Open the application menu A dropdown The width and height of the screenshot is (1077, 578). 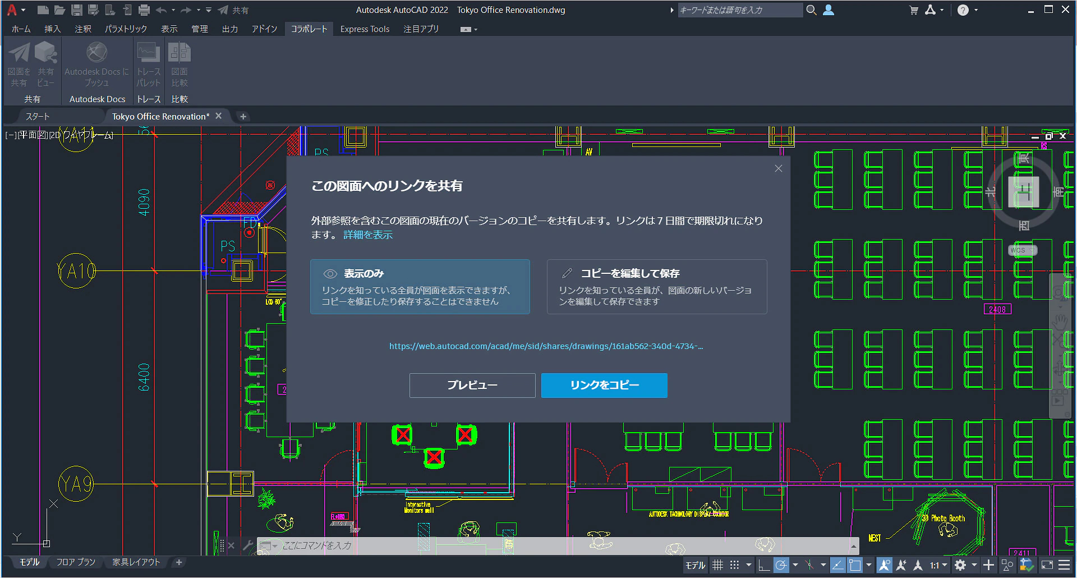point(16,10)
